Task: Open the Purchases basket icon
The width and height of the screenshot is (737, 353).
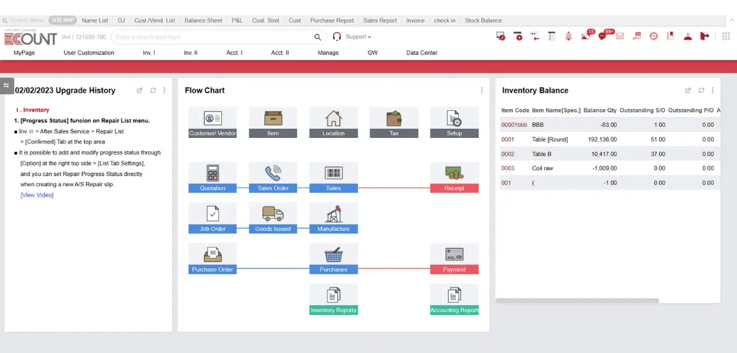Action: click(333, 259)
